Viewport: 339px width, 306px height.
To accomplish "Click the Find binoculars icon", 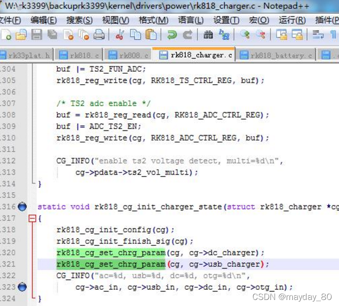I will click(x=208, y=35).
